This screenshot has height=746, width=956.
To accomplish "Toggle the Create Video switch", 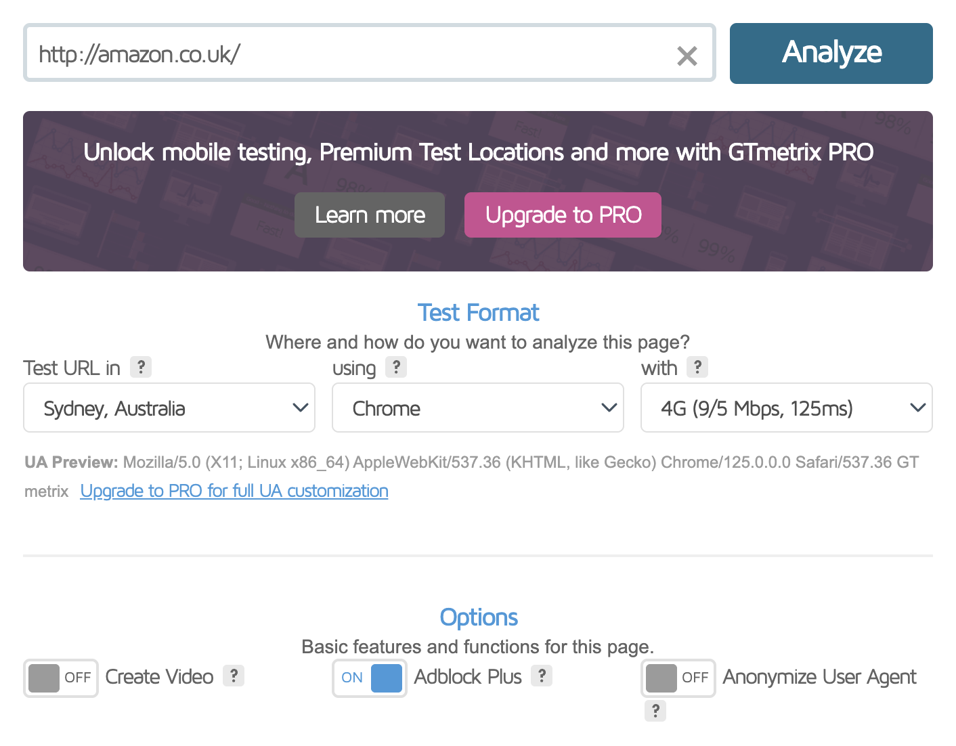I will tap(61, 678).
